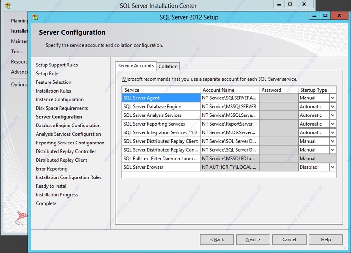The height and width of the screenshot is (253, 351).
Task: Open Startup Type dropdown for SQL Server Reporting Services
Action: pos(333,124)
